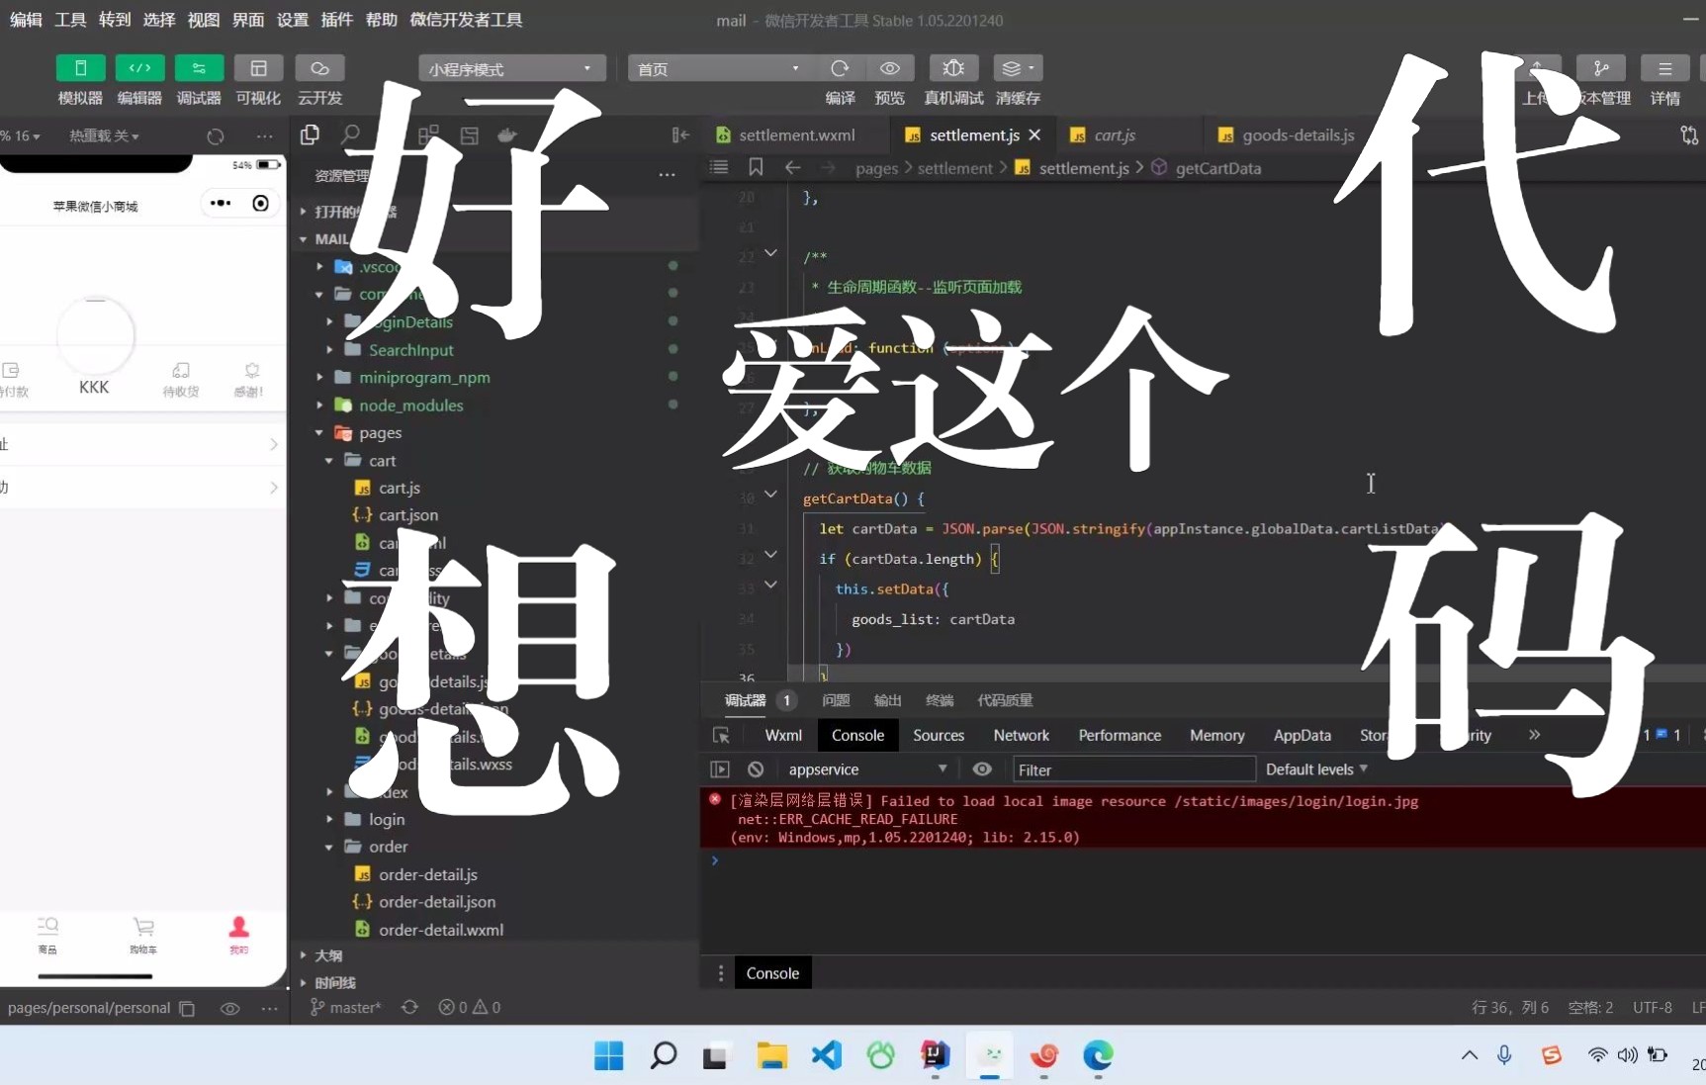This screenshot has height=1085, width=1706.
Task: Click the preview eye icon
Action: [x=889, y=68]
